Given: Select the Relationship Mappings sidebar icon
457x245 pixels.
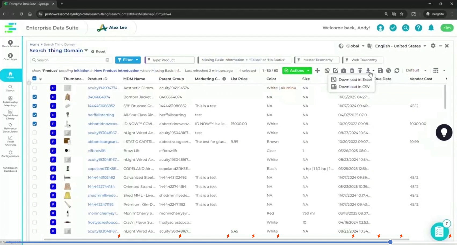Looking at the screenshot, I should click(x=10, y=102).
